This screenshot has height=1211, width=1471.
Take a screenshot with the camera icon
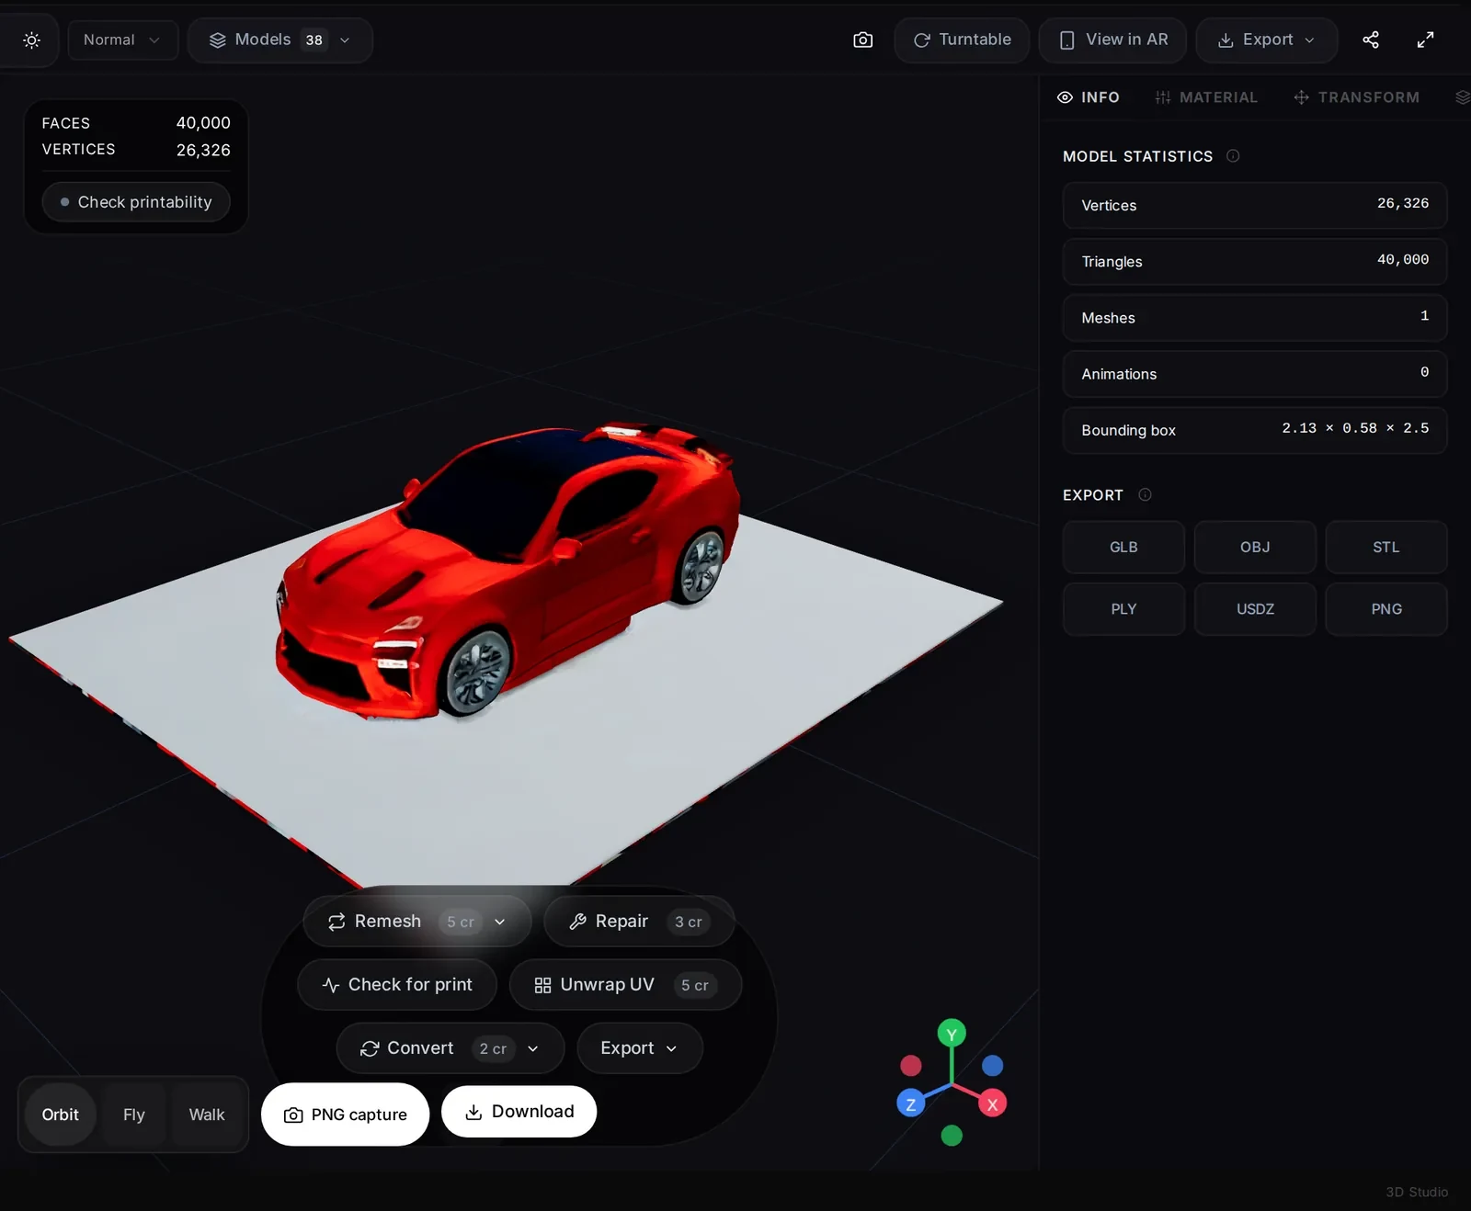862,40
